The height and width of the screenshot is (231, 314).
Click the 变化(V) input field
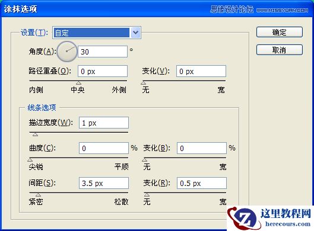pos(201,71)
